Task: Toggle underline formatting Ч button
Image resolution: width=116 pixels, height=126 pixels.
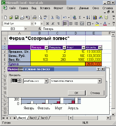Action: pyautogui.click(x=58, y=24)
